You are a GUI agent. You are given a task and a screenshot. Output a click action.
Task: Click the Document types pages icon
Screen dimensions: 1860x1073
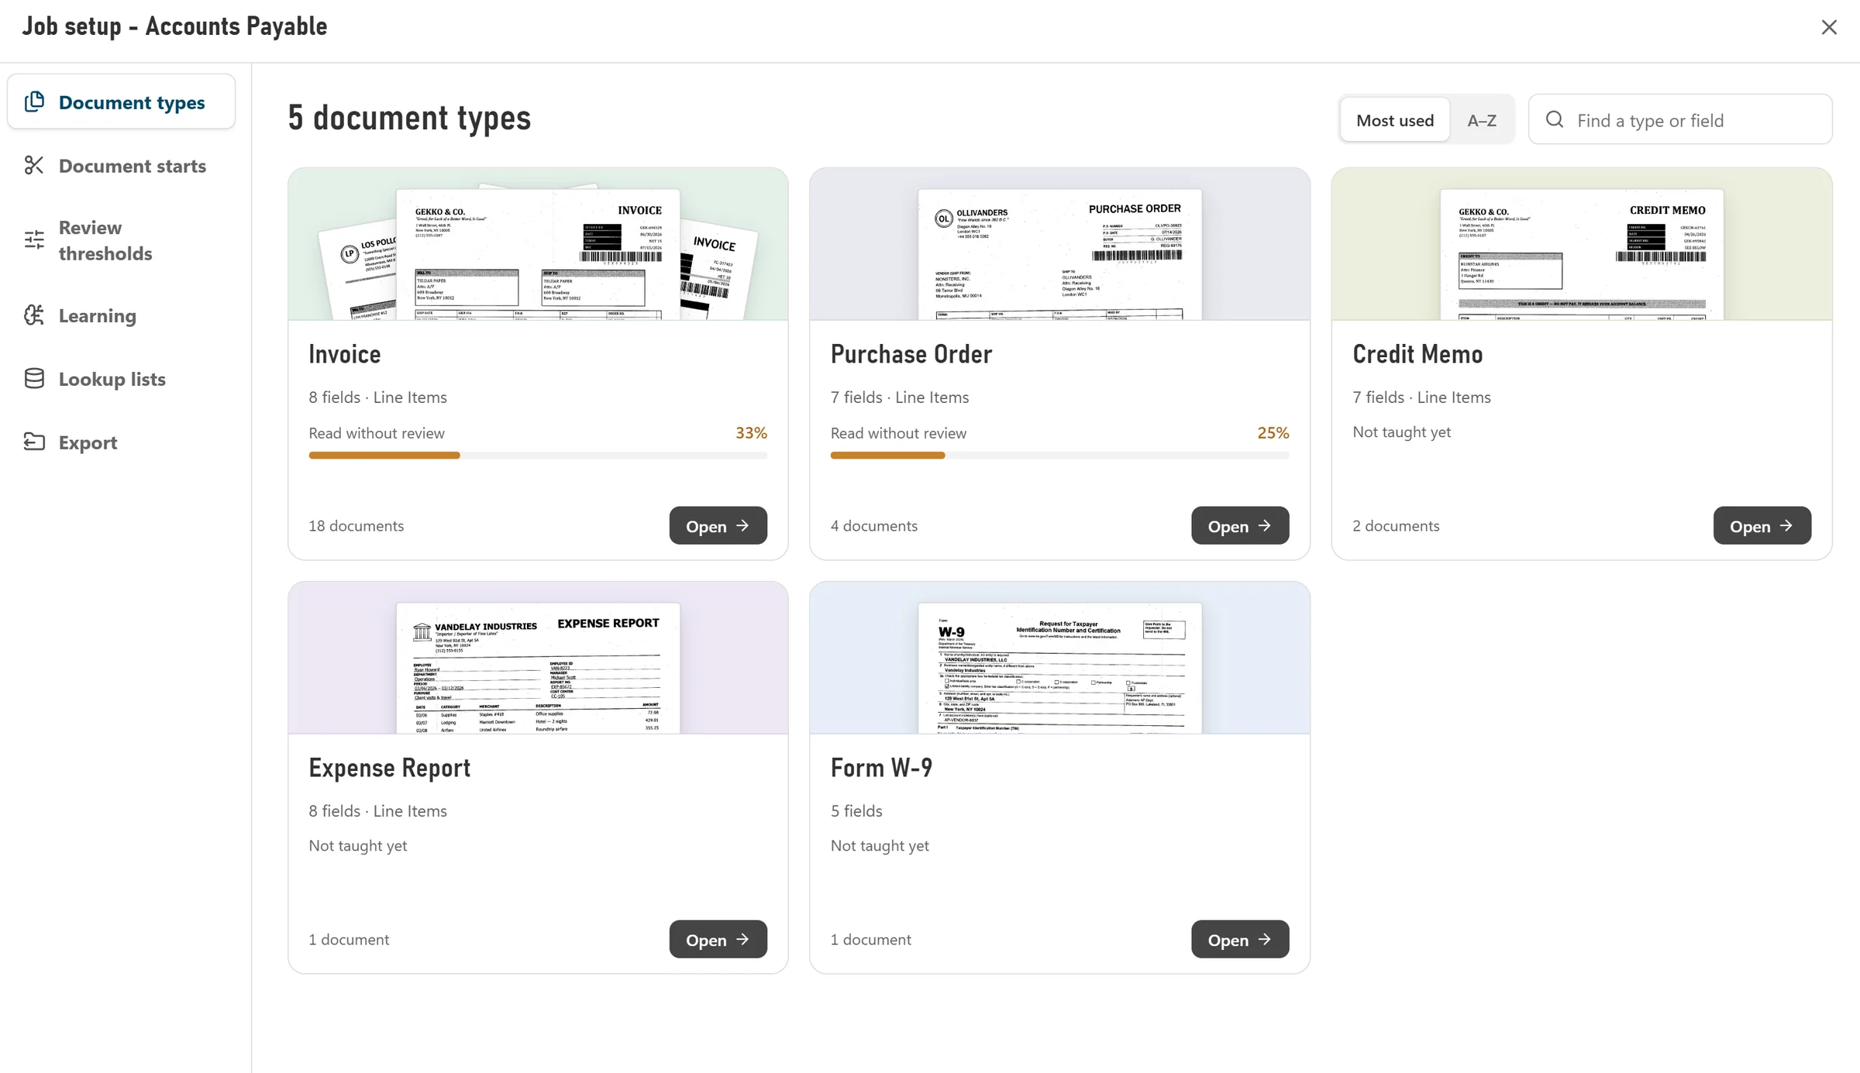(34, 101)
